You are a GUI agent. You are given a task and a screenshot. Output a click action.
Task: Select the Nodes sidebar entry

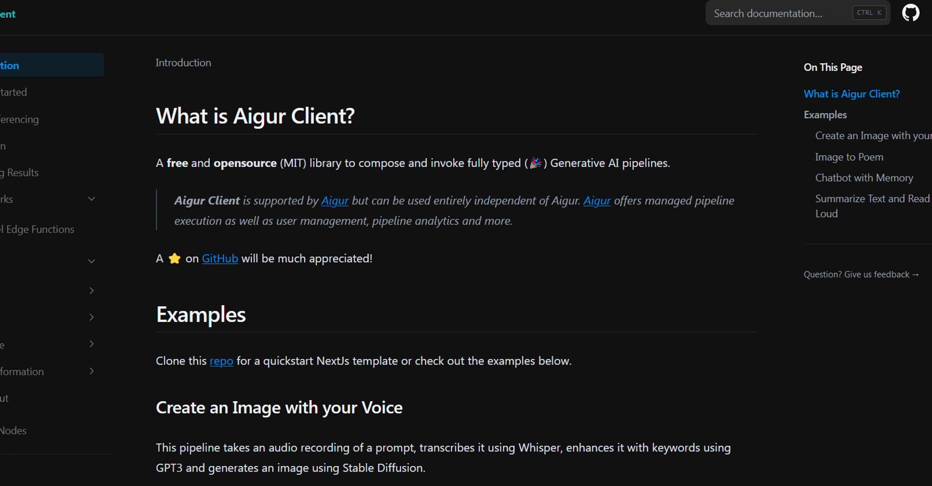[x=13, y=431]
